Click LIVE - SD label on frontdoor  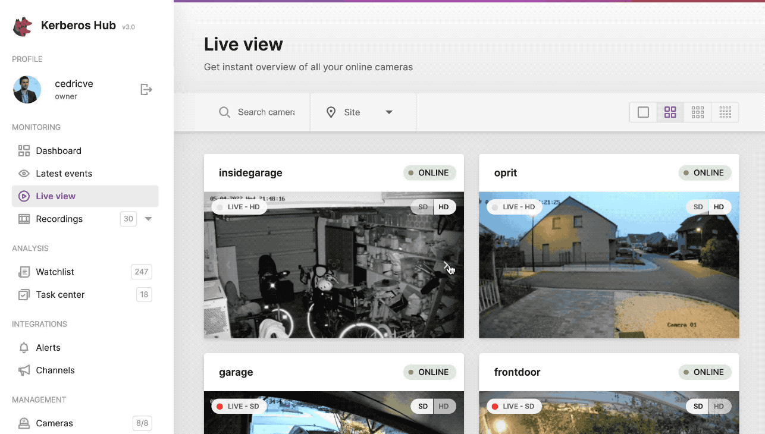tap(514, 407)
